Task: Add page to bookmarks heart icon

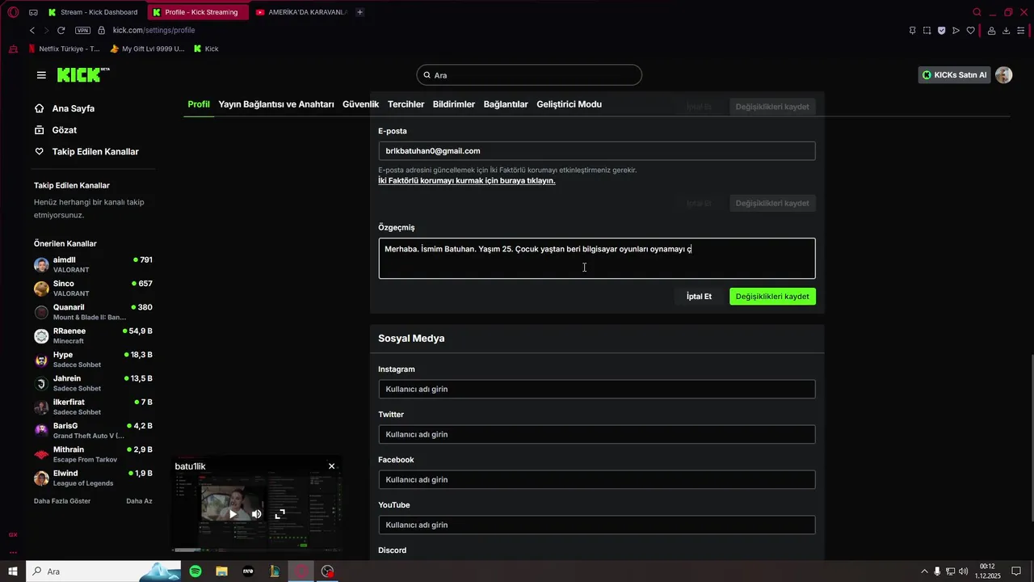Action: [970, 31]
